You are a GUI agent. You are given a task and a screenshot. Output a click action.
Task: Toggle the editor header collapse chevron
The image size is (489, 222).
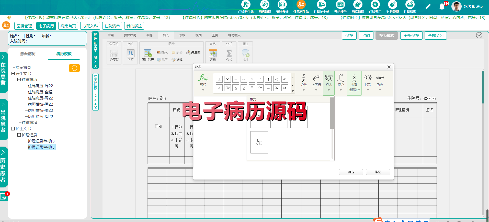tap(479, 35)
